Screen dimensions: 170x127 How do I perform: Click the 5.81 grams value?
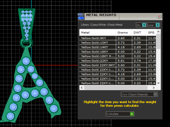coord(121,61)
